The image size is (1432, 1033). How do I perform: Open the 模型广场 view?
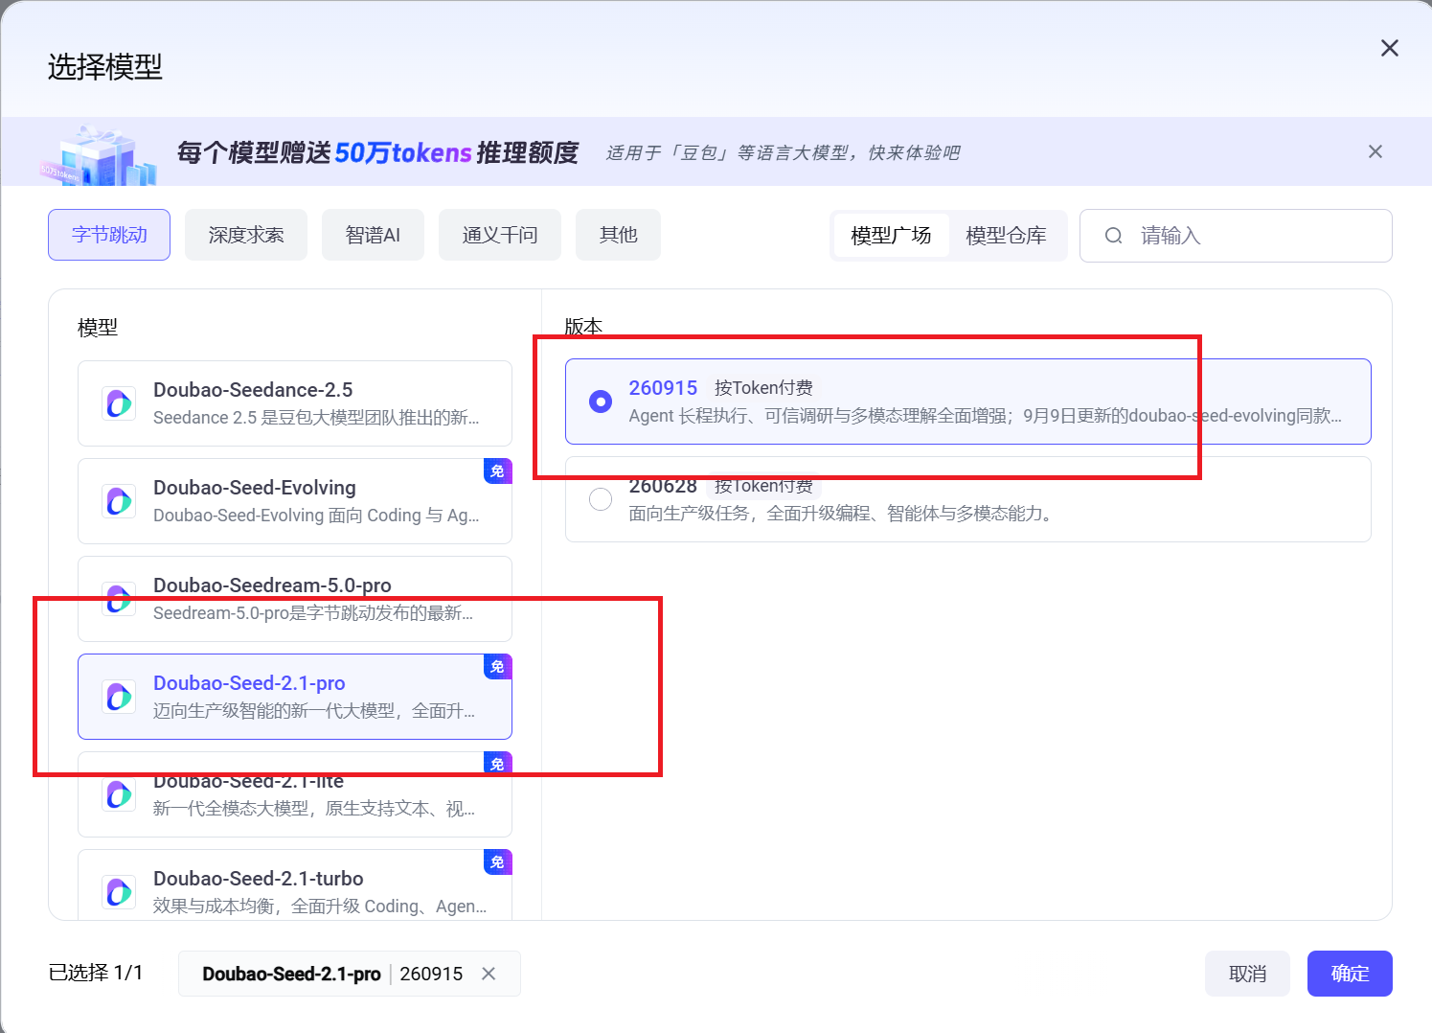(x=891, y=236)
